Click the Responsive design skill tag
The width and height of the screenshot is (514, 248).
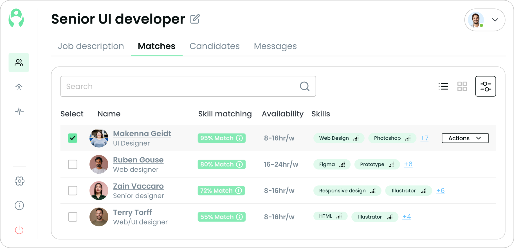pyautogui.click(x=347, y=191)
